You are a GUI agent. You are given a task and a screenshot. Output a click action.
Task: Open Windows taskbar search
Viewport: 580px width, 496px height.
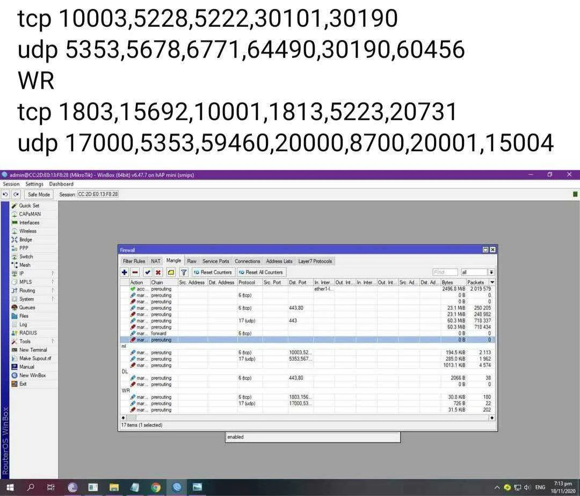tap(30, 487)
